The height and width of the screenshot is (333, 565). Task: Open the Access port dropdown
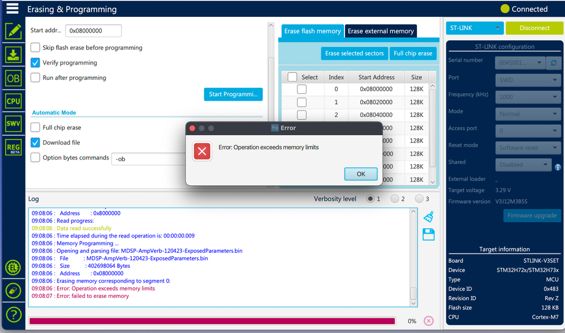(x=528, y=131)
